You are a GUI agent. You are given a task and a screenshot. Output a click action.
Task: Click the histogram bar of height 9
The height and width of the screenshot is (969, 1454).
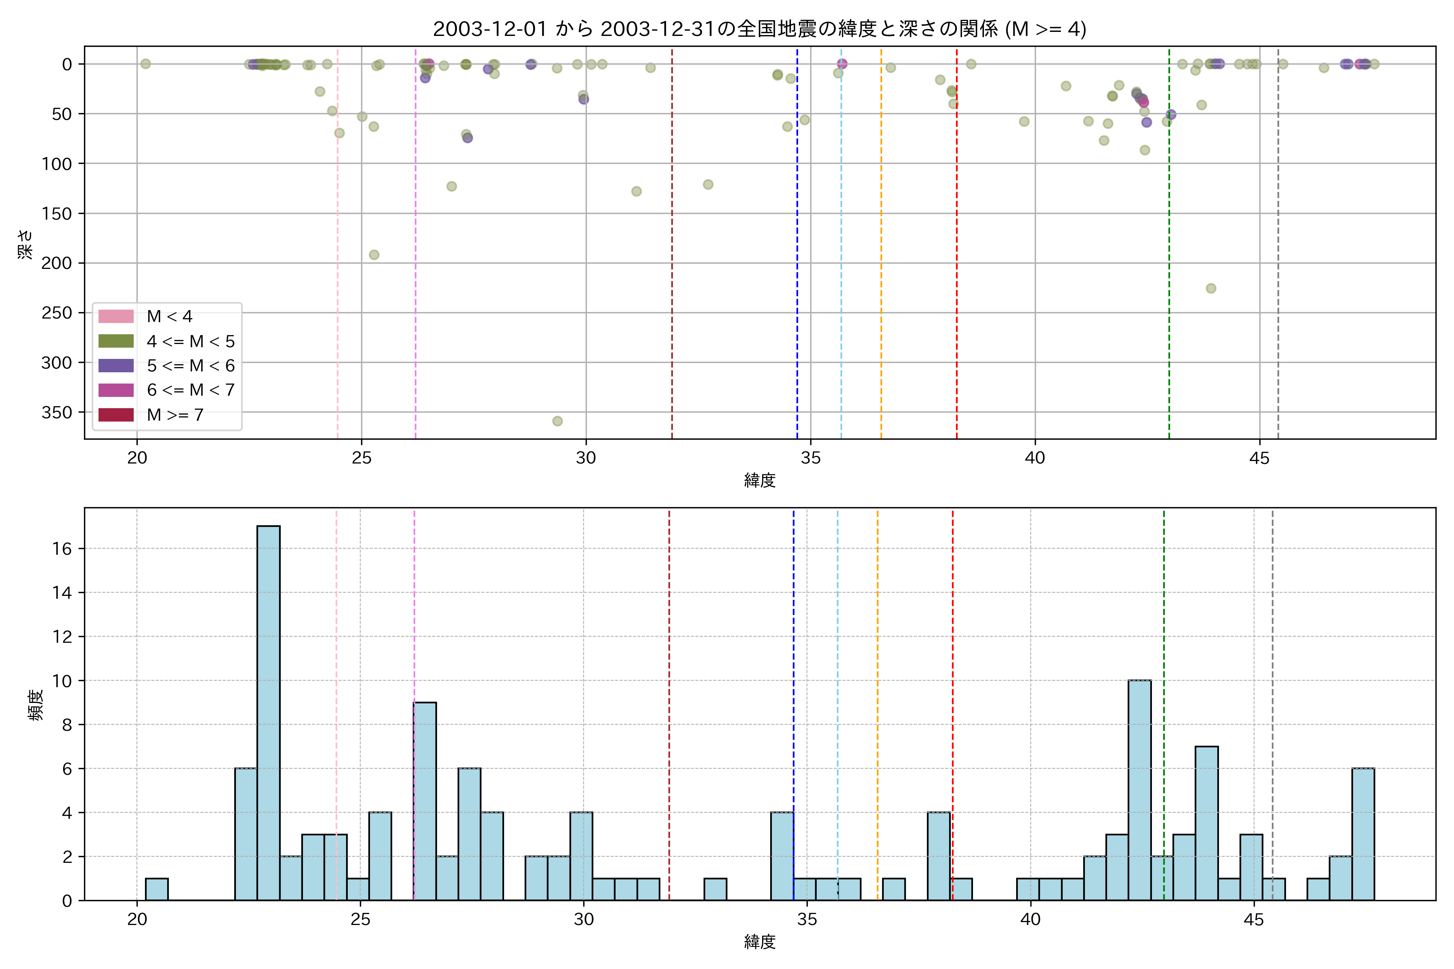pyautogui.click(x=425, y=801)
